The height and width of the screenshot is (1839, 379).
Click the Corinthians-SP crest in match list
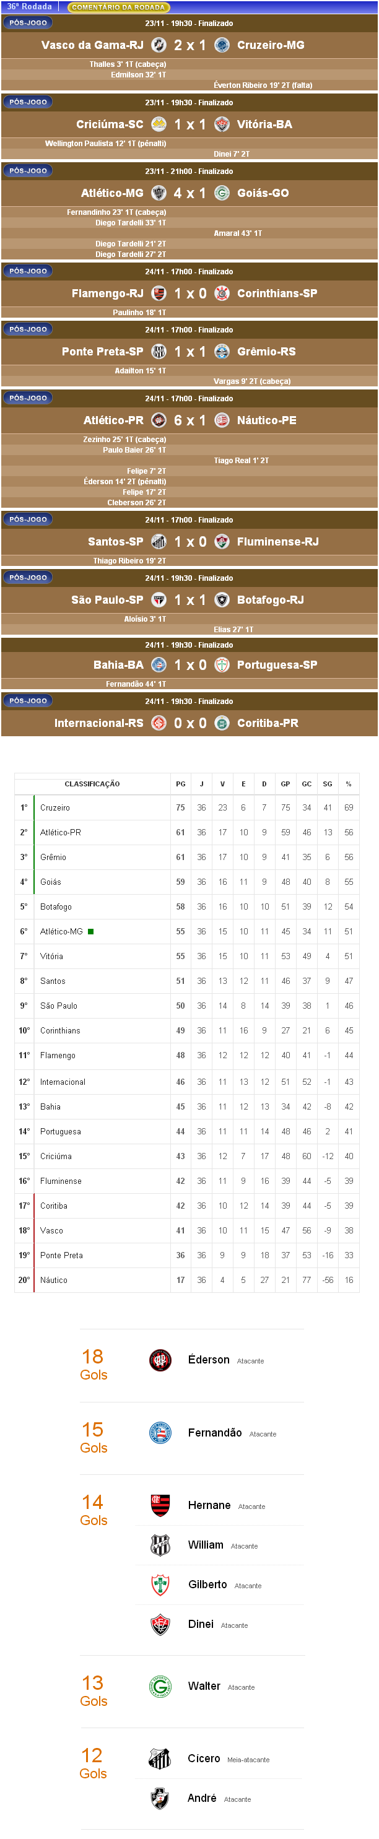click(222, 293)
